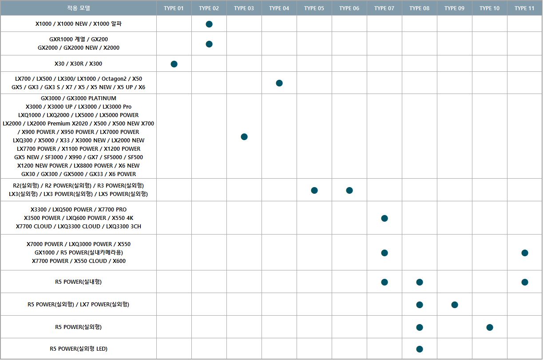The width and height of the screenshot is (543, 360).
Task: Click the TYPE 07 dot in X3300 row
Action: (x=384, y=218)
